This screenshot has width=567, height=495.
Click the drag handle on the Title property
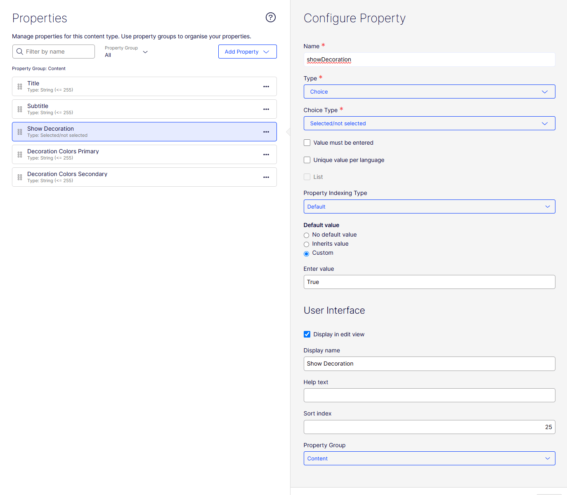(x=20, y=86)
